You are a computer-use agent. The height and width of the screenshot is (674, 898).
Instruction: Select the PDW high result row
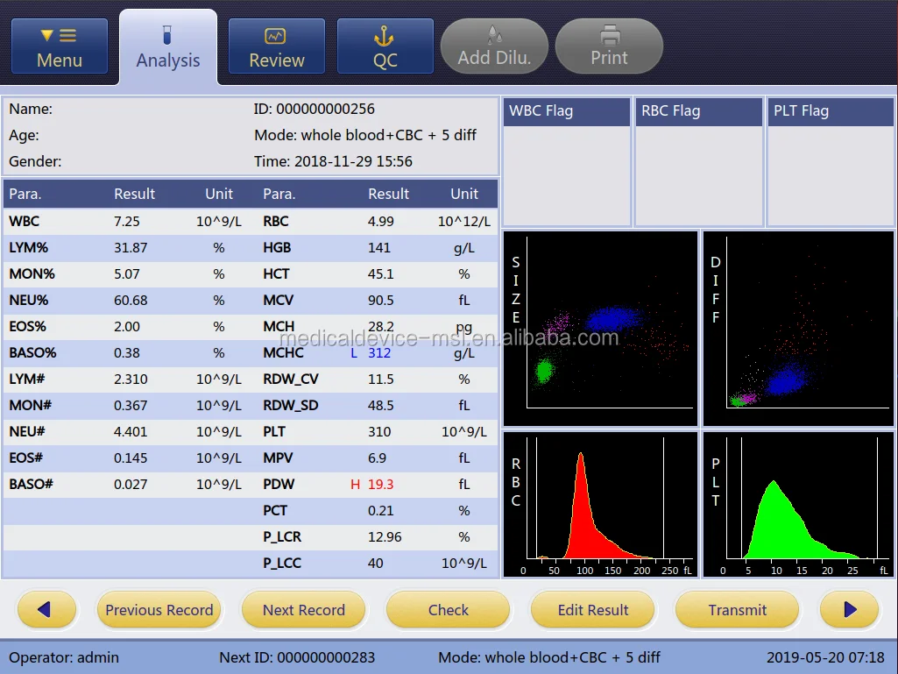pos(378,485)
